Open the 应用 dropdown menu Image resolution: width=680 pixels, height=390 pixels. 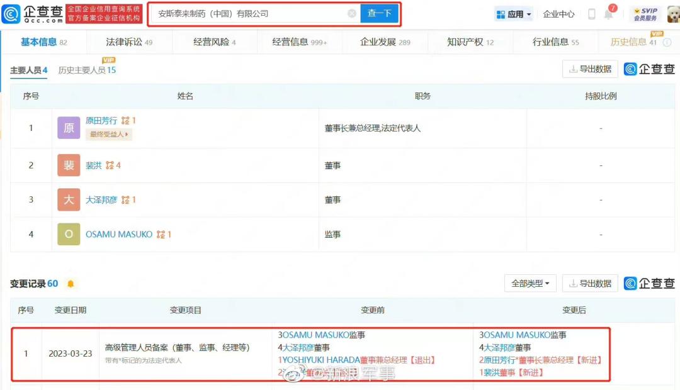[514, 14]
